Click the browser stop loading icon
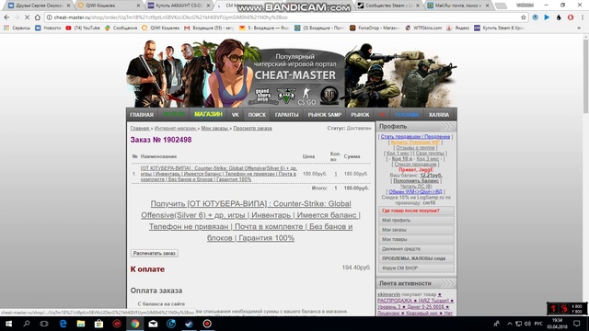Screen dimensions: 589x331 27,17
